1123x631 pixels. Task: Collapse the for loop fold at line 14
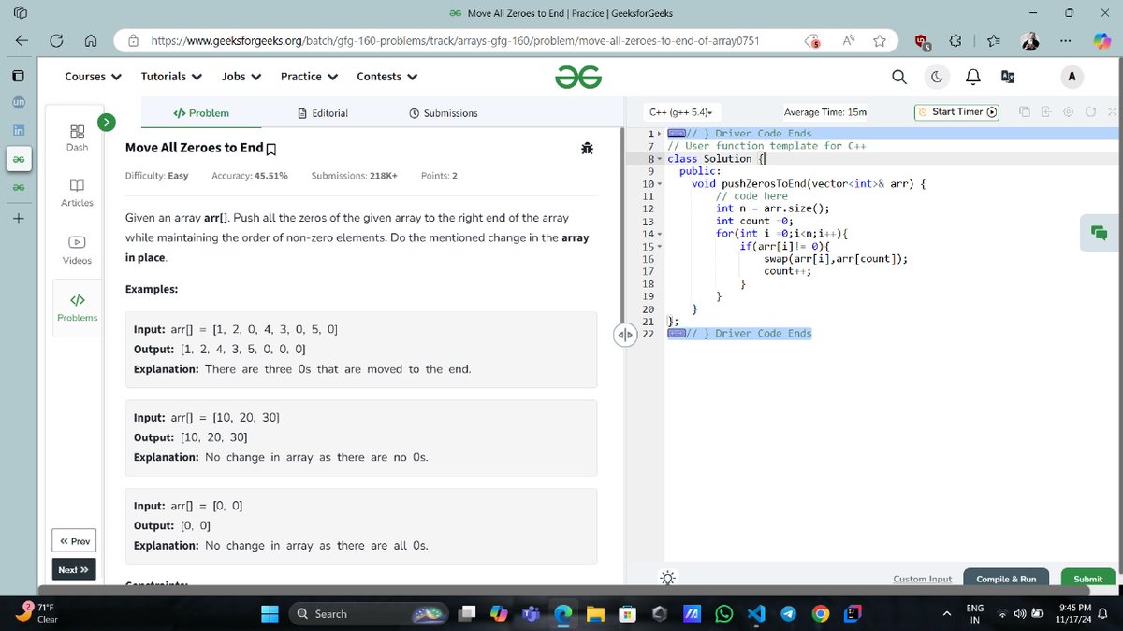pyautogui.click(x=661, y=234)
